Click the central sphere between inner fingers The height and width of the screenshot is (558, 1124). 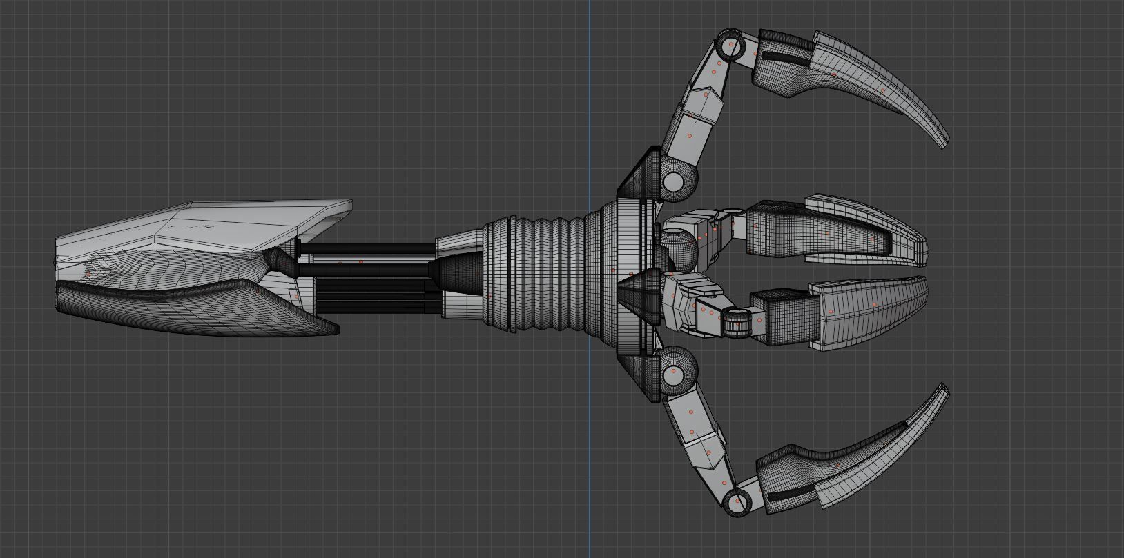coord(678,250)
